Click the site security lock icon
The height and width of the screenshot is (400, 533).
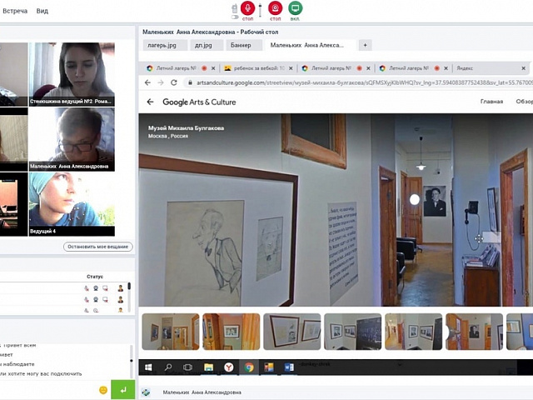[x=191, y=82]
